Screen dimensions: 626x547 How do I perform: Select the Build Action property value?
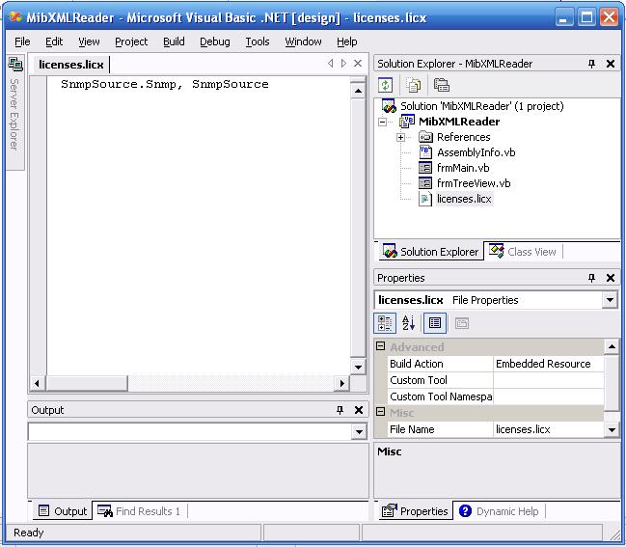pyautogui.click(x=548, y=364)
